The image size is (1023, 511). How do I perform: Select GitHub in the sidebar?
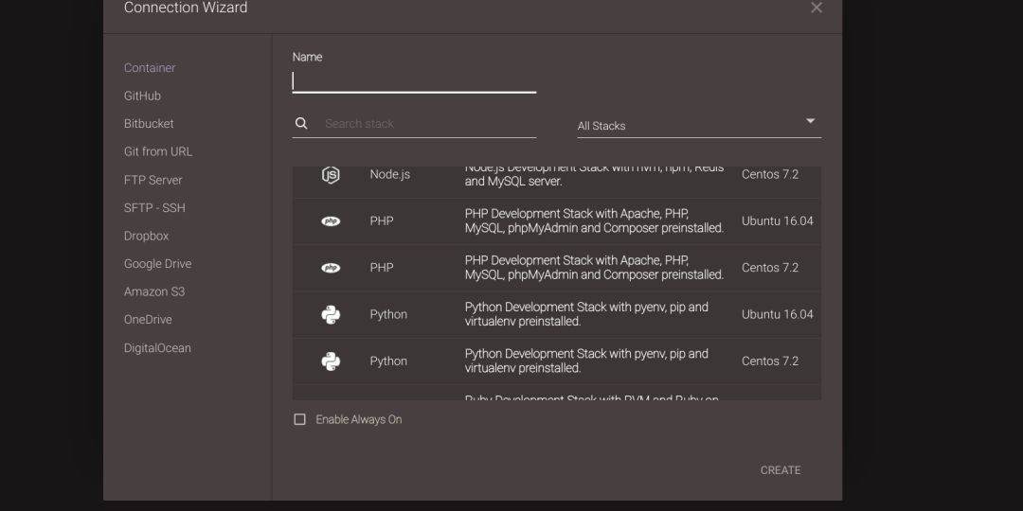coord(142,96)
